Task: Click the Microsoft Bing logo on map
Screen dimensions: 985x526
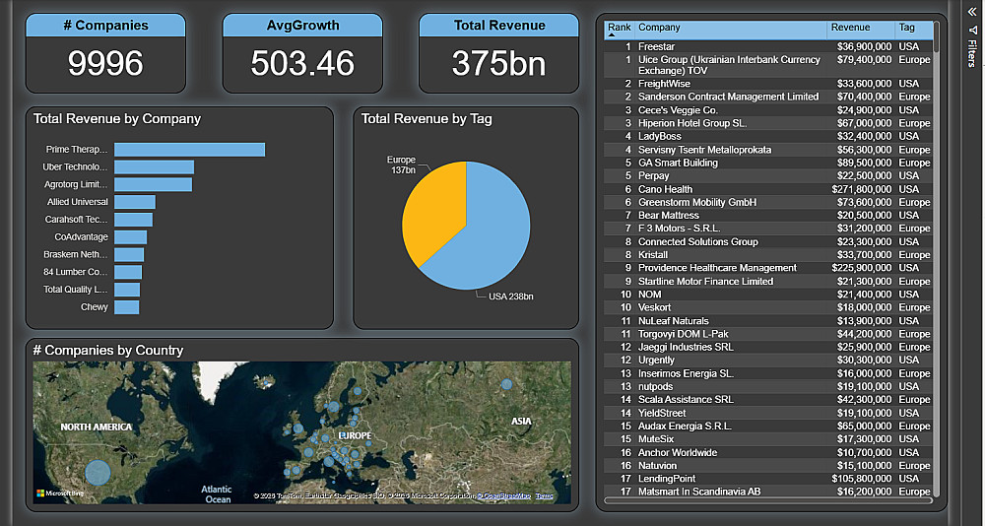Action: tap(61, 493)
